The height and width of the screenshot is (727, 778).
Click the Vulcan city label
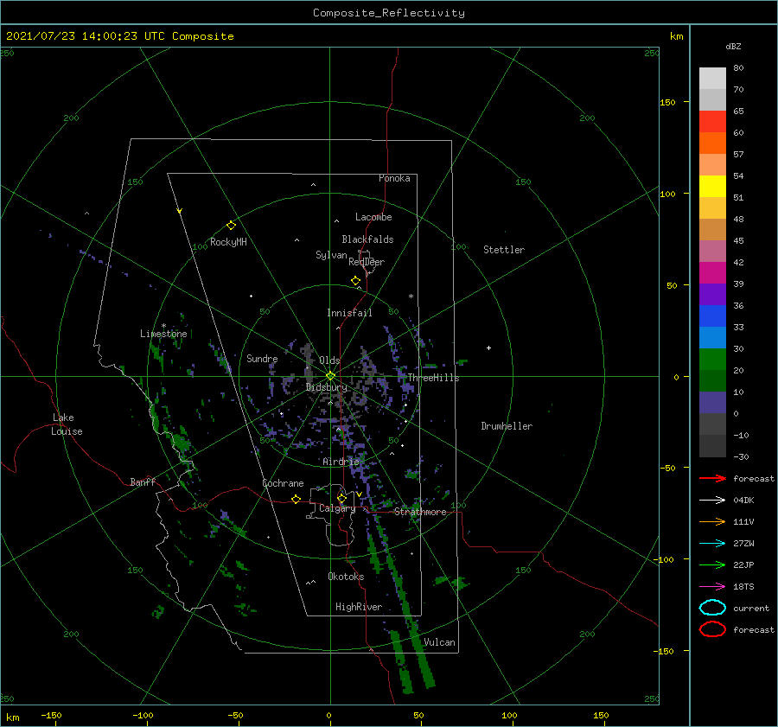(x=439, y=642)
